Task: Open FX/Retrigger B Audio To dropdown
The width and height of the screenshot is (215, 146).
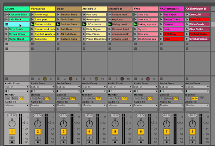Action: point(197,105)
